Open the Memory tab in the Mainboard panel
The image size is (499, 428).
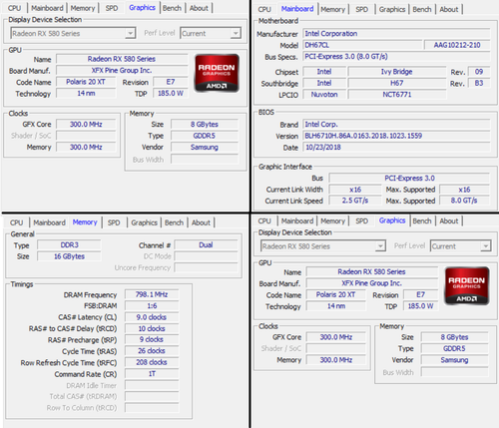point(332,9)
